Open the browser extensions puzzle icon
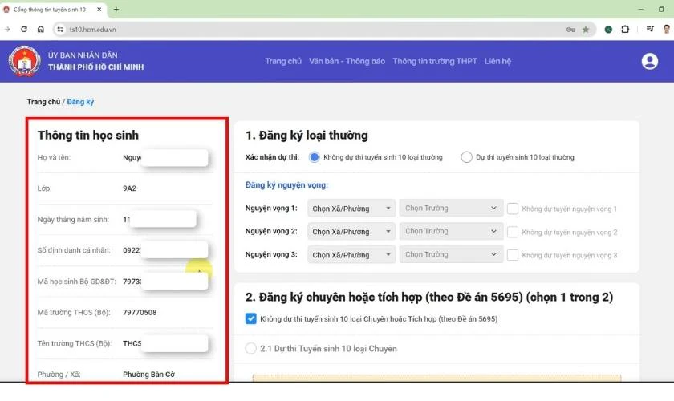The width and height of the screenshot is (674, 401). point(626,30)
